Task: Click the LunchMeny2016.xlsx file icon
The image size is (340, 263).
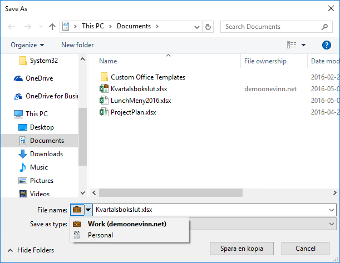Action: (x=104, y=100)
